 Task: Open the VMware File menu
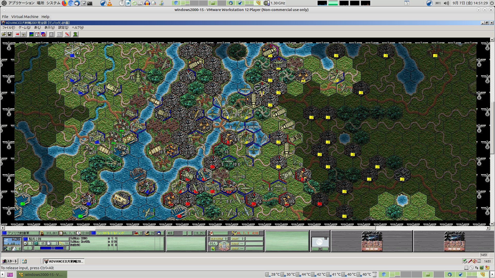(5, 17)
